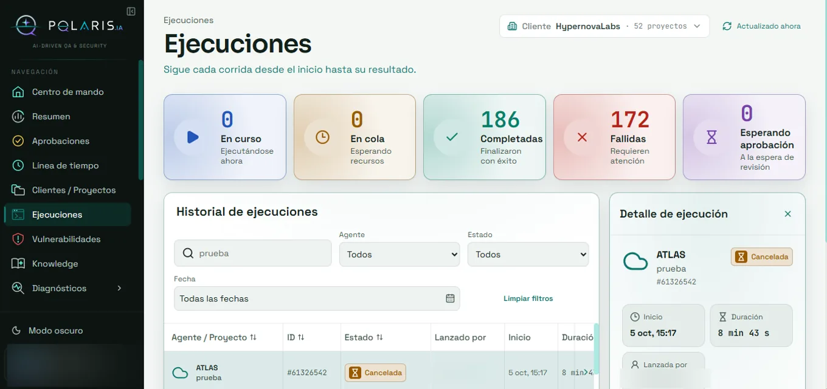The height and width of the screenshot is (389, 827).
Task: Collapse the sidebar using the panel icon
Action: click(131, 11)
